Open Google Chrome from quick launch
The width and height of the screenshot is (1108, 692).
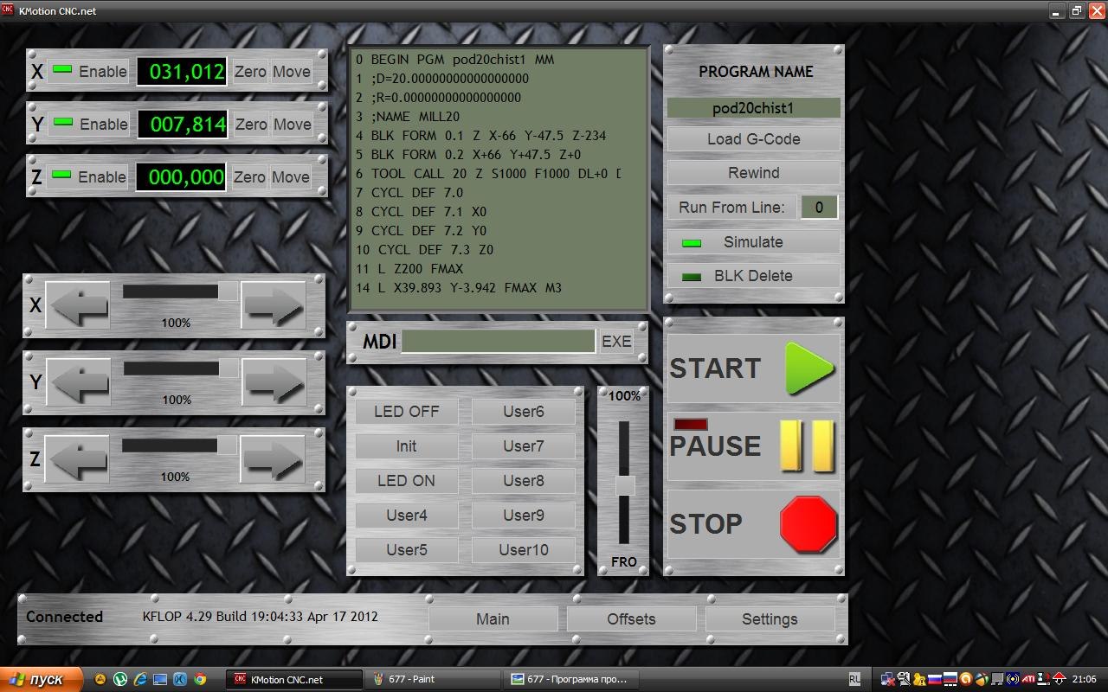click(x=200, y=679)
